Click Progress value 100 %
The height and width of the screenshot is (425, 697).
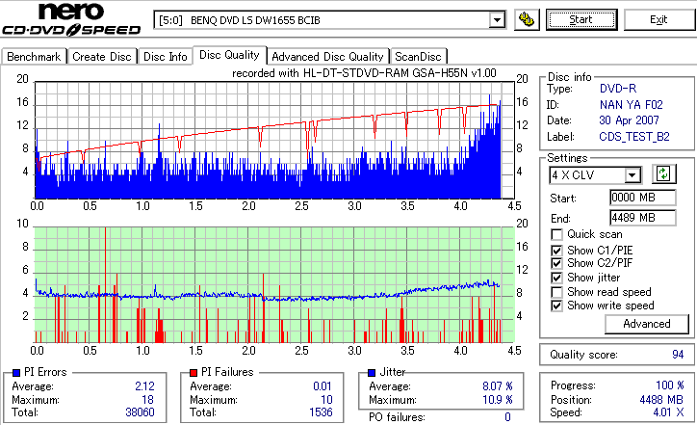[670, 385]
